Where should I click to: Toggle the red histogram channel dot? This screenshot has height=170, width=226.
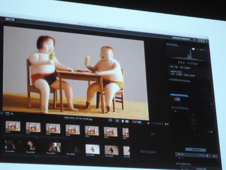[x=198, y=50]
